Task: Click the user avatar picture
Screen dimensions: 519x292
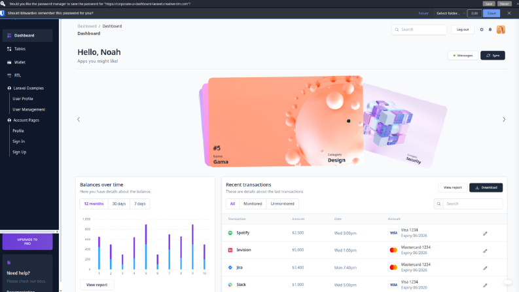Action: tap(501, 29)
